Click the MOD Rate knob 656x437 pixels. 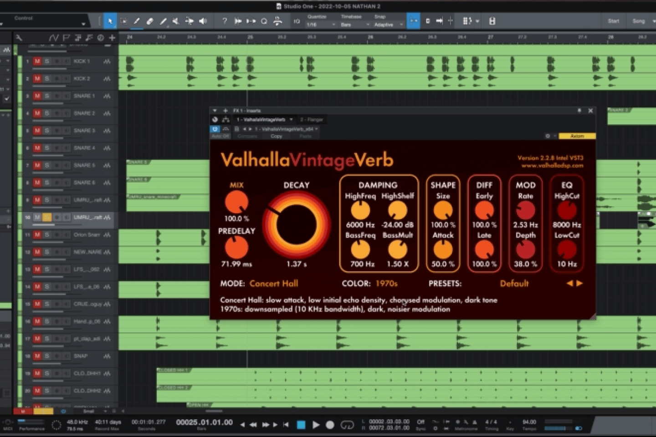pyautogui.click(x=525, y=211)
